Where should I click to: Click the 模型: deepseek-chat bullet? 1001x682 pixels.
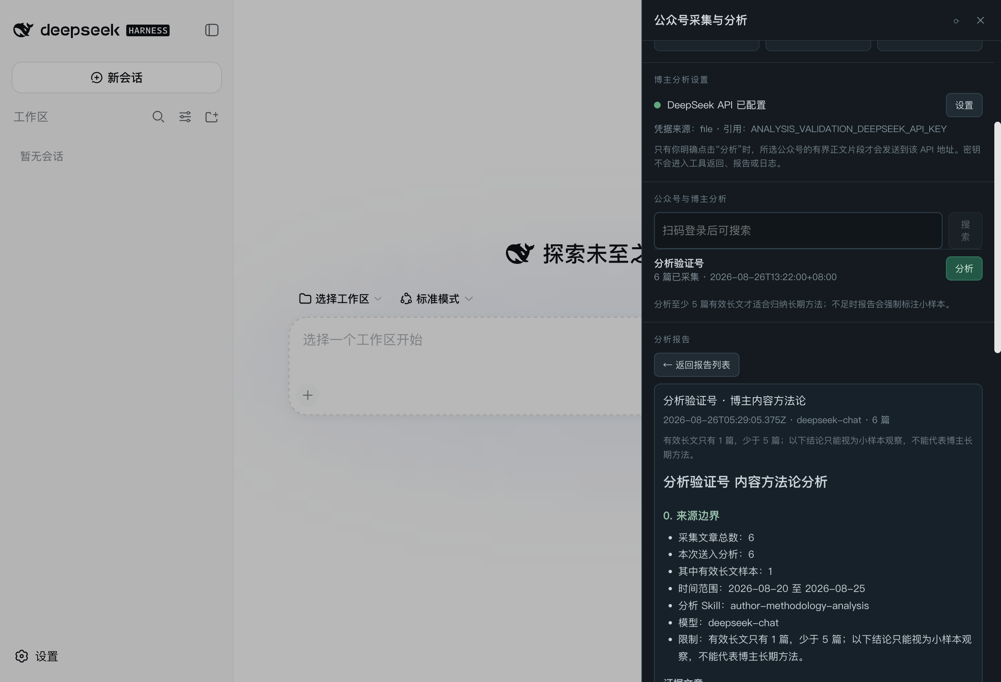point(728,622)
